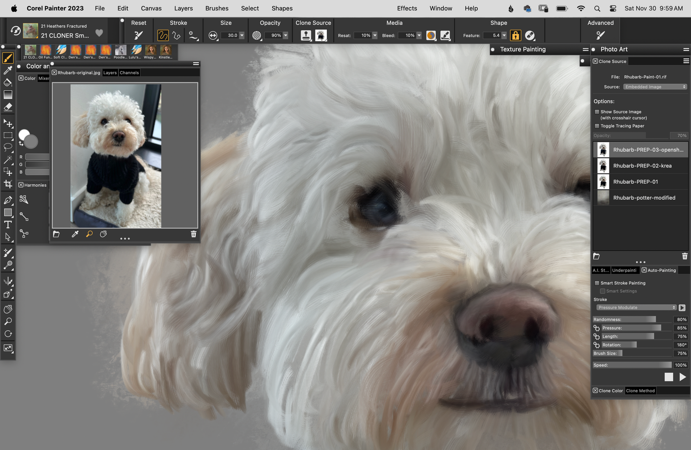Select Rhubarb-PREP-02-krea clone source
Screen dimensions: 691x450
pos(640,166)
